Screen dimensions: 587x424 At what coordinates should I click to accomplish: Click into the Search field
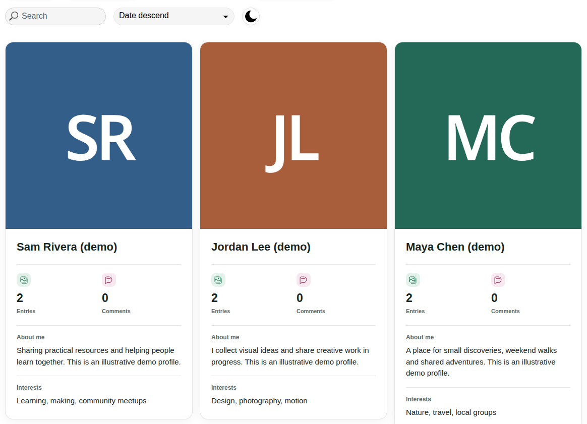(x=55, y=16)
